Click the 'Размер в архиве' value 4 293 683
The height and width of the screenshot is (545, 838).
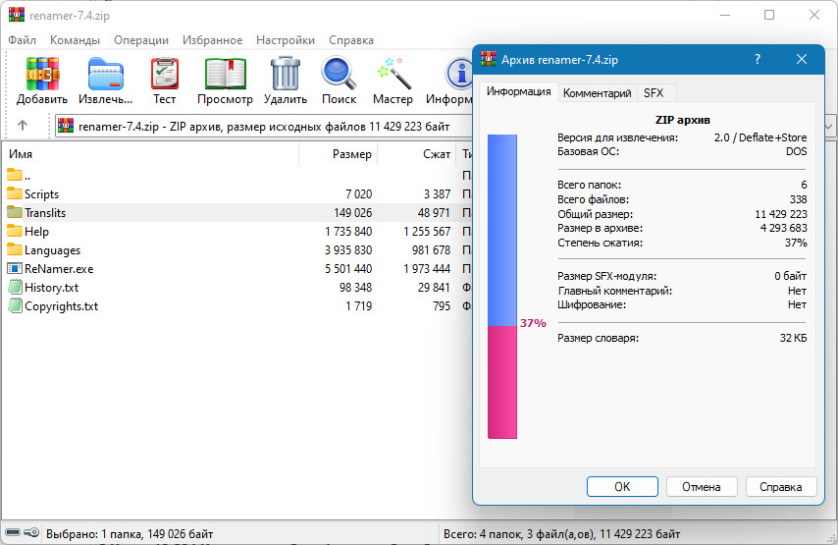(783, 228)
